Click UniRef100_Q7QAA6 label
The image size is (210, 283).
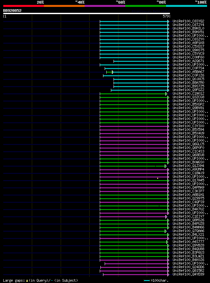click(x=188, y=231)
